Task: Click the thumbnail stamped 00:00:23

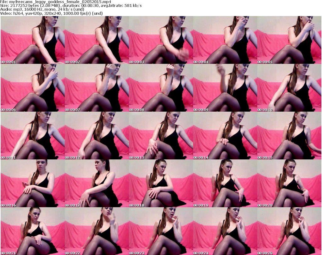Action: click(161, 231)
